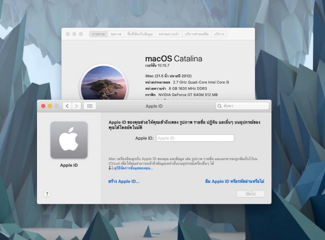The width and height of the screenshot is (325, 240).
Task: Open the สร้าง Apple ID... link
Action: 124,182
